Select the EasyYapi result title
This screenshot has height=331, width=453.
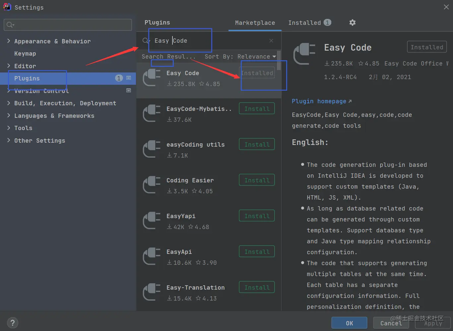coord(181,216)
